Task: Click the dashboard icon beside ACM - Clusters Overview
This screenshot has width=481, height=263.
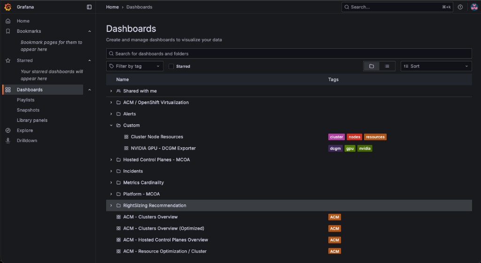Action: (x=118, y=217)
